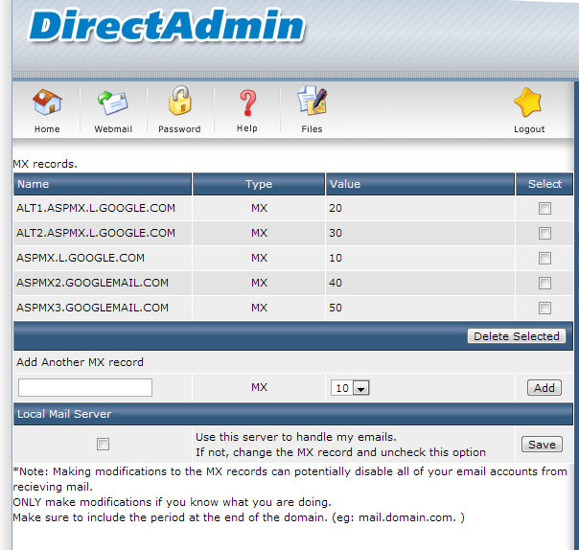Viewport: 579px width, 550px height.
Task: Click the value 50 cell
Action: pyautogui.click(x=420, y=308)
